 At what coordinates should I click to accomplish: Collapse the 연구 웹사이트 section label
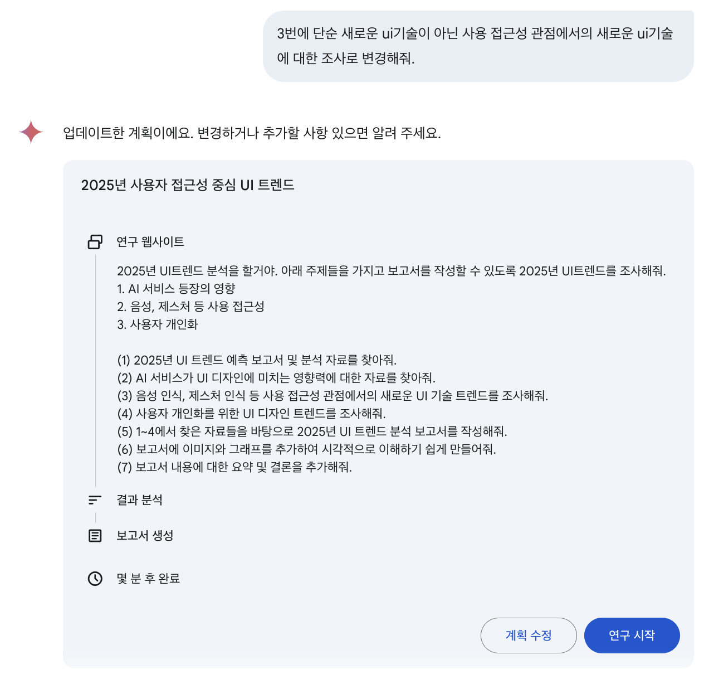pos(150,241)
